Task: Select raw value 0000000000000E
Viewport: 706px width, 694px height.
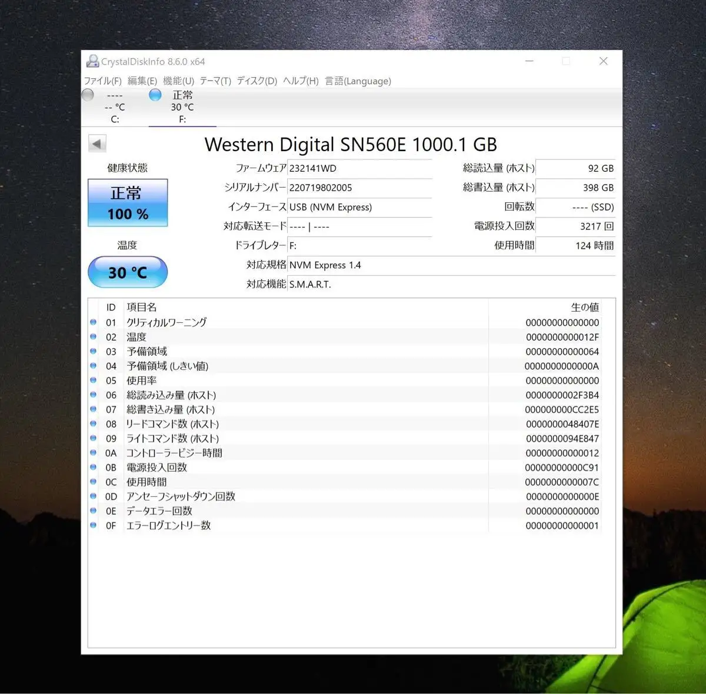Action: tap(562, 496)
